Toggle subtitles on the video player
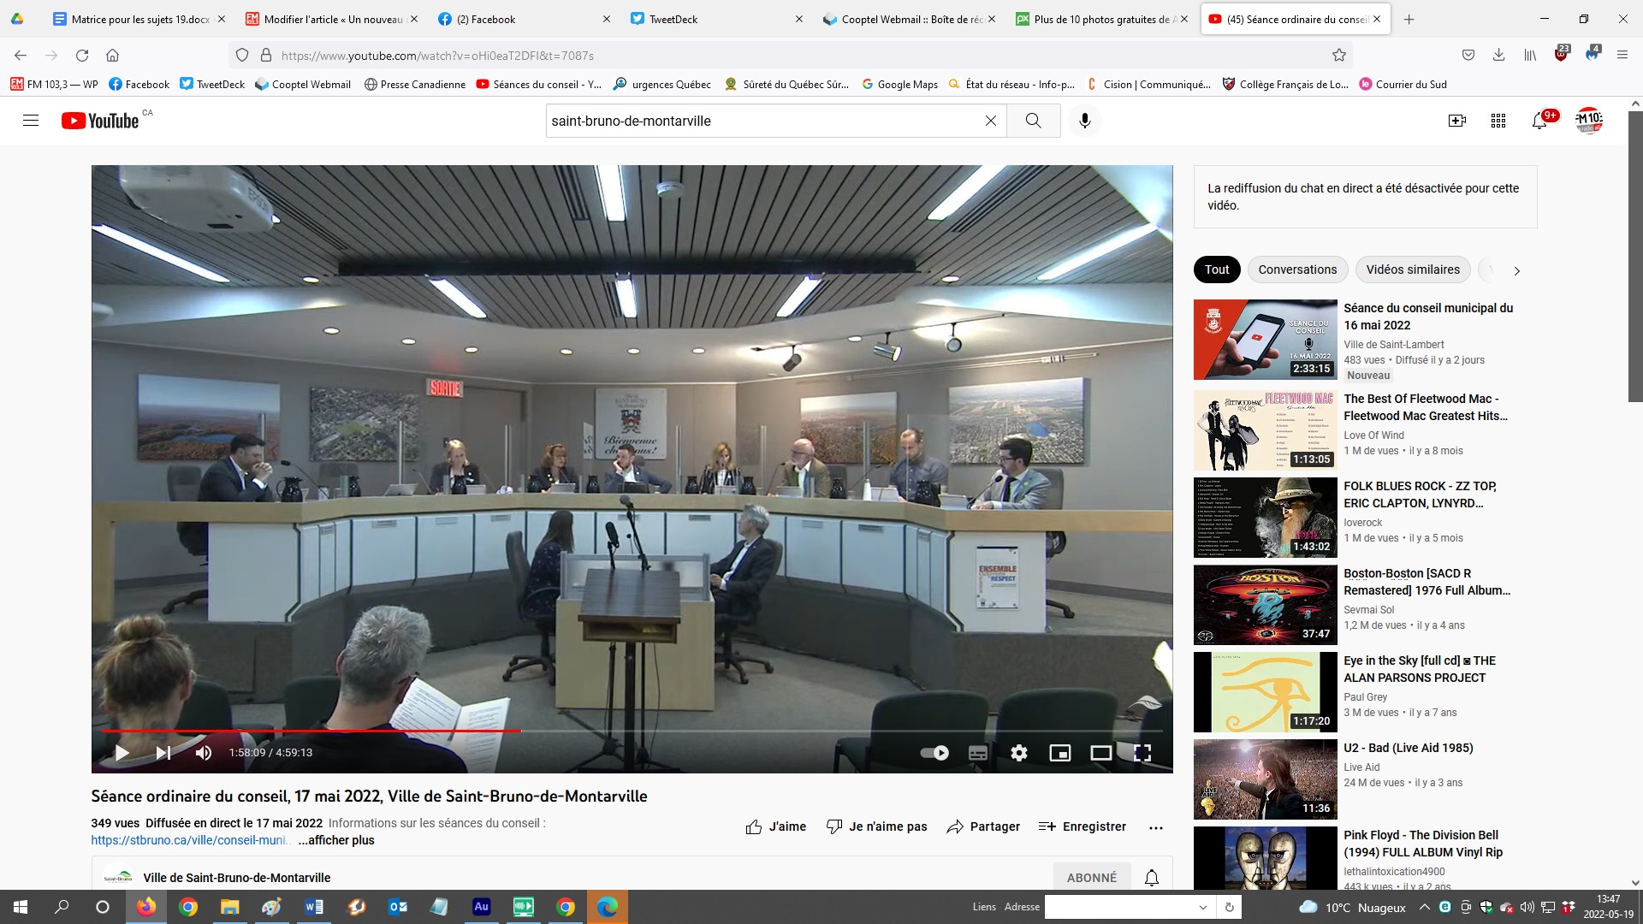 tap(977, 753)
